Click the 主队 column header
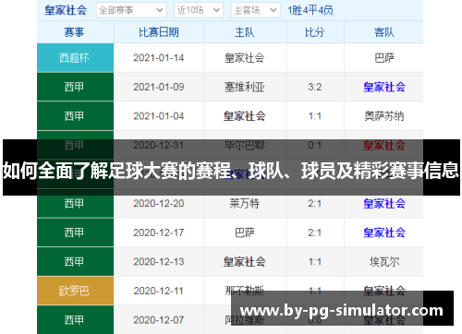Image resolution: width=462 pixels, height=334 pixels. [245, 32]
